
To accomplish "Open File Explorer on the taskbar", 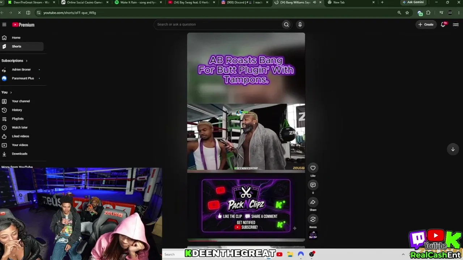I will (x=290, y=254).
